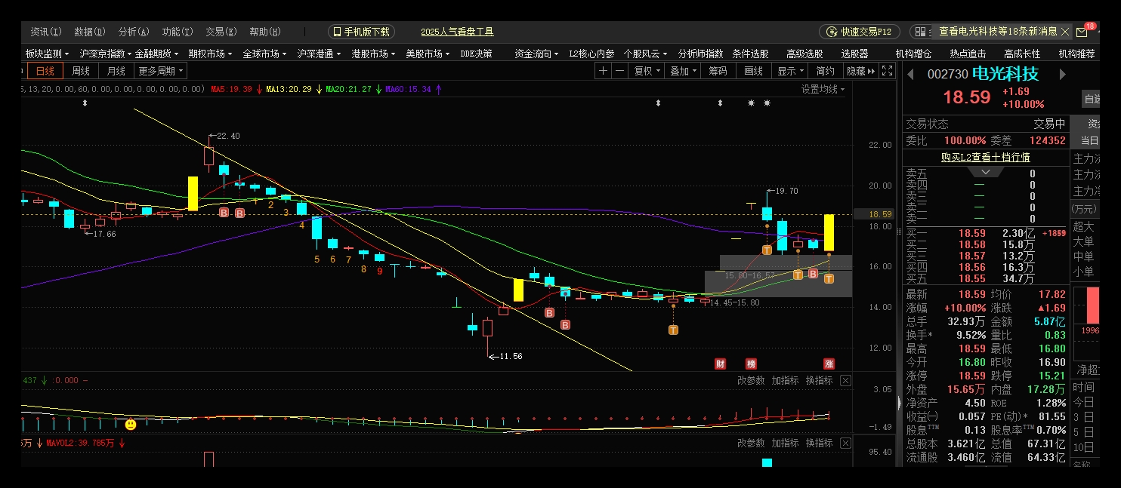Expand the 沪深京指数 dropdown

pyautogui.click(x=105, y=54)
